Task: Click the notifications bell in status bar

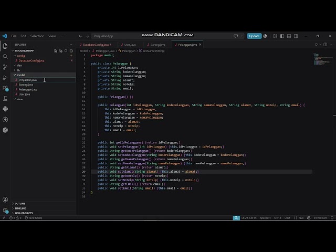Action: pyautogui.click(x=332, y=218)
